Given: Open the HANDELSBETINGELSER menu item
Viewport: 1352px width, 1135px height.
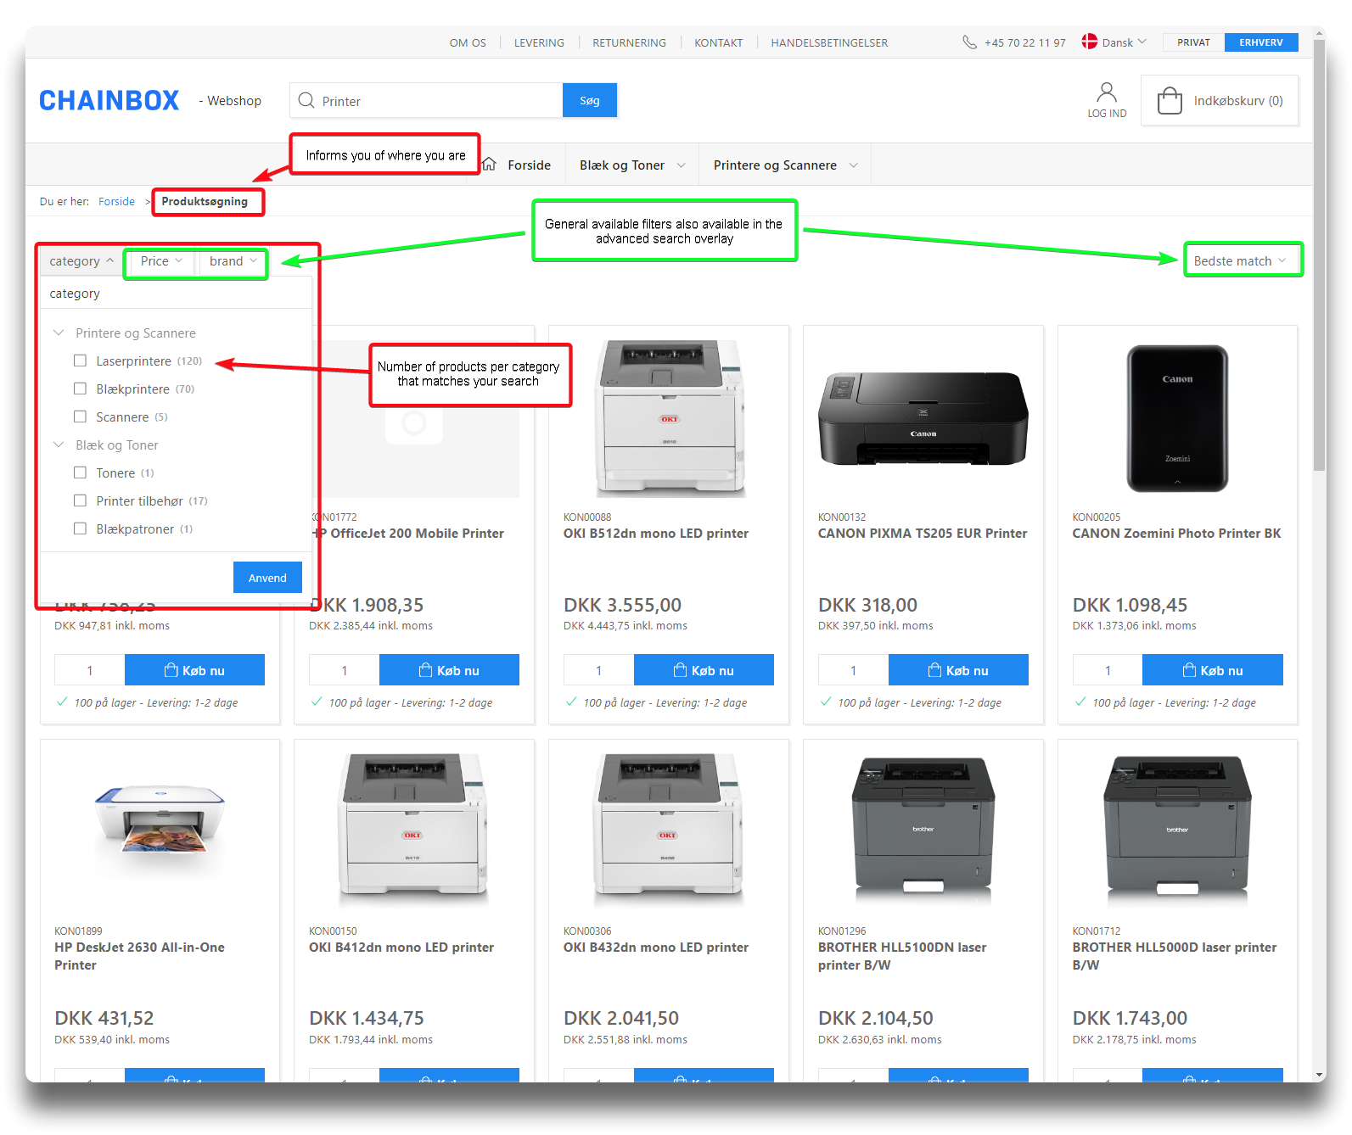Looking at the screenshot, I should (829, 42).
